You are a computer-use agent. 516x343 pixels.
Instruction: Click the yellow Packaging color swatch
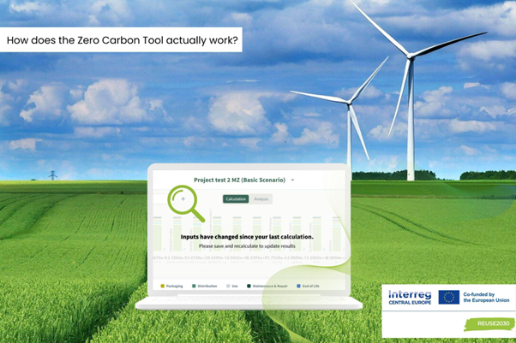click(163, 286)
